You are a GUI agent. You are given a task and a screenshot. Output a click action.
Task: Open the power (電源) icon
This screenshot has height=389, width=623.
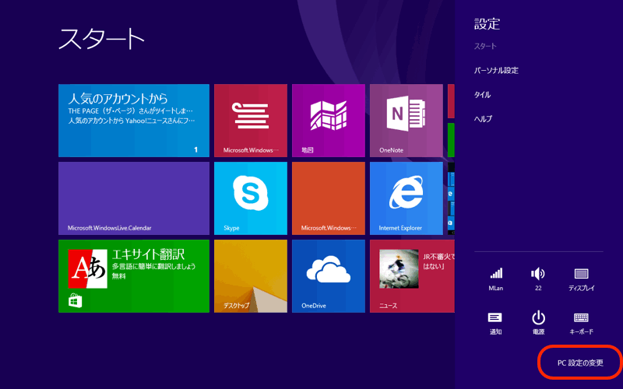click(538, 318)
